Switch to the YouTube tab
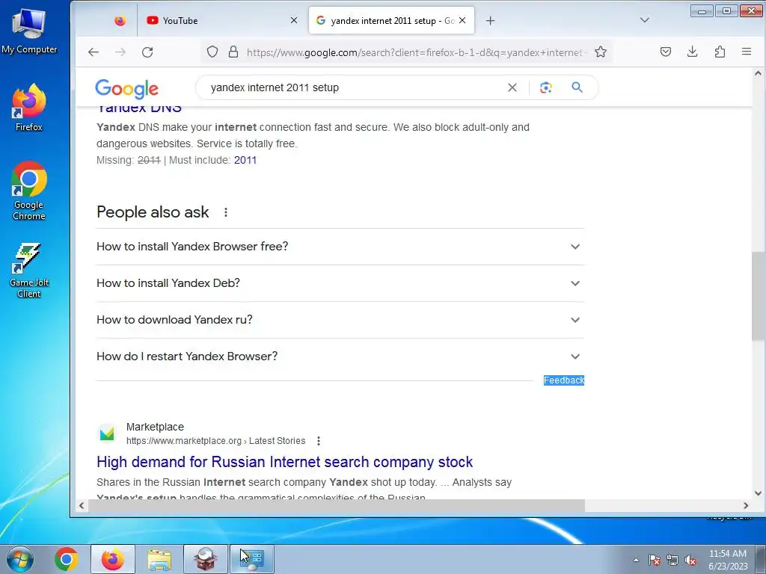Image resolution: width=766 pixels, height=574 pixels. (x=222, y=20)
